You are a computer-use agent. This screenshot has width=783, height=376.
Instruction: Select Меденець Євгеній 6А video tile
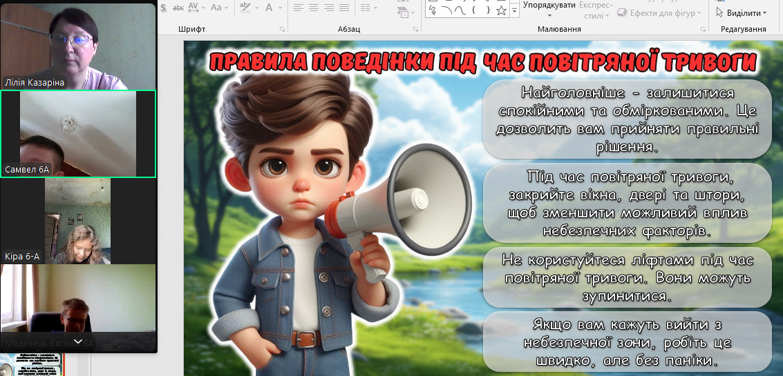(78, 308)
